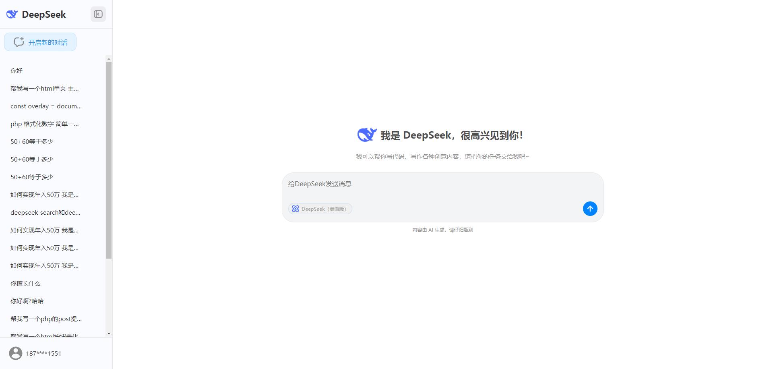
Task: Start a new conversation with 开启新的对话
Action: coord(40,42)
